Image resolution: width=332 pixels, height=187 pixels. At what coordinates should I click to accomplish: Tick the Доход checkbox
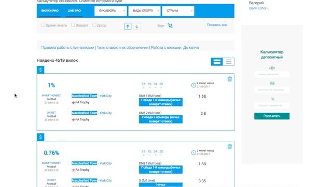point(94,25)
